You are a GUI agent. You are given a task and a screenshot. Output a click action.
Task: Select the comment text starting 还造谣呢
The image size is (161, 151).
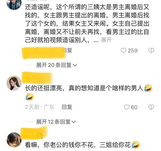[87, 23]
